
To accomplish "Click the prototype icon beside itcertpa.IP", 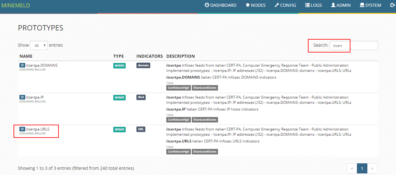I will 22,97.
